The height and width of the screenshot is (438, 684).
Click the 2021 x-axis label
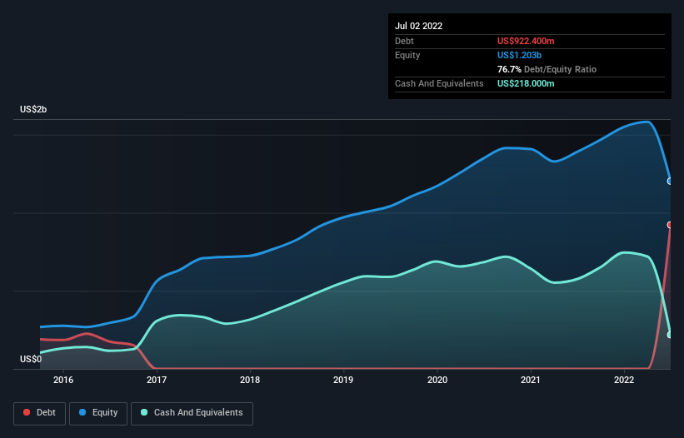(x=531, y=380)
